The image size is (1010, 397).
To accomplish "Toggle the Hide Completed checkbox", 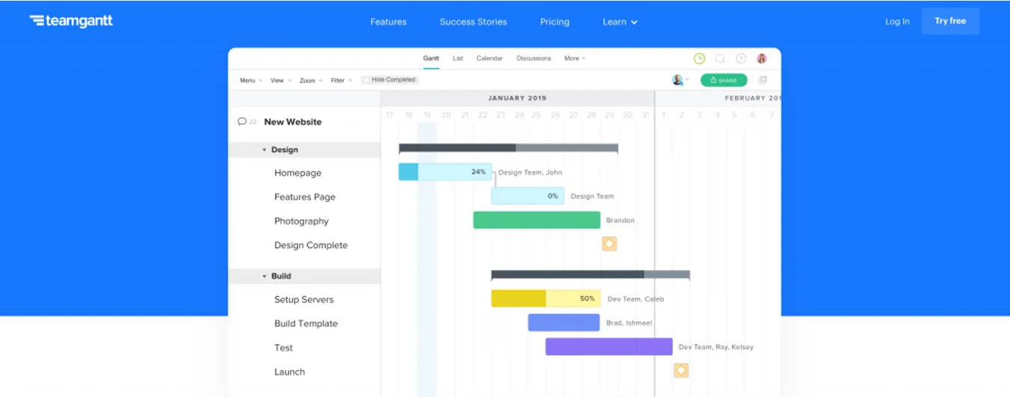I will 366,80.
